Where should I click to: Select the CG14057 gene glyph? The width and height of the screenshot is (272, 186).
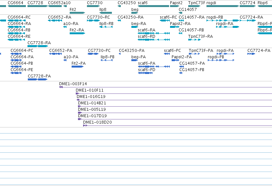(x=180, y=13)
